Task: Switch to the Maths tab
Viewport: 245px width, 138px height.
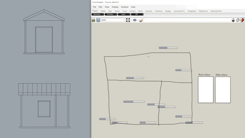Action: pyautogui.click(x=103, y=11)
